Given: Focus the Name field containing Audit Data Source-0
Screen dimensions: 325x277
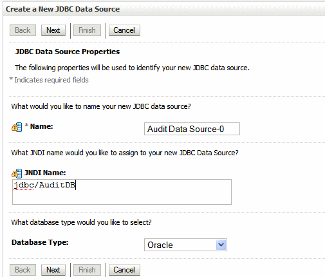Looking at the screenshot, I should pyautogui.click(x=192, y=129).
